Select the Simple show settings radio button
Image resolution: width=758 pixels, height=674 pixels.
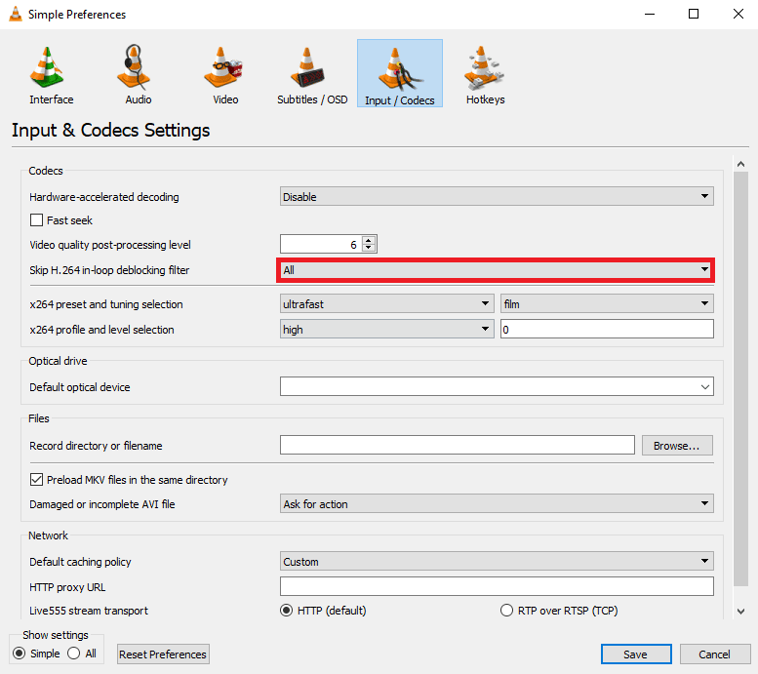tap(20, 654)
